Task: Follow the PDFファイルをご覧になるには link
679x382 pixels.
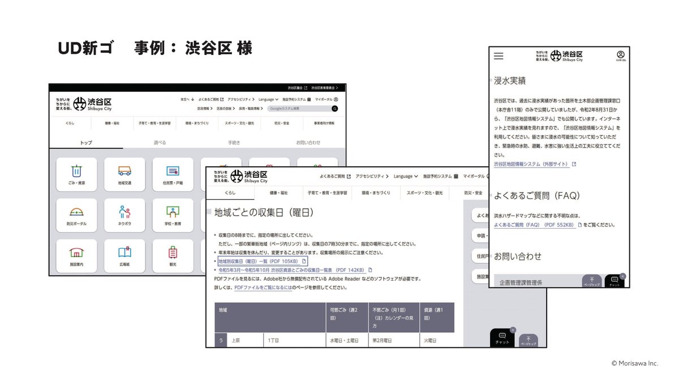Action: click(x=263, y=287)
